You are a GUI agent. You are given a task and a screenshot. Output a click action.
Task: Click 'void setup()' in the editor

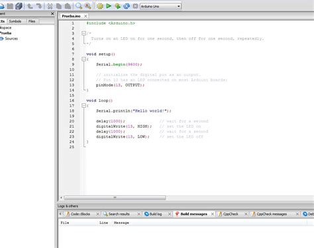(x=101, y=54)
